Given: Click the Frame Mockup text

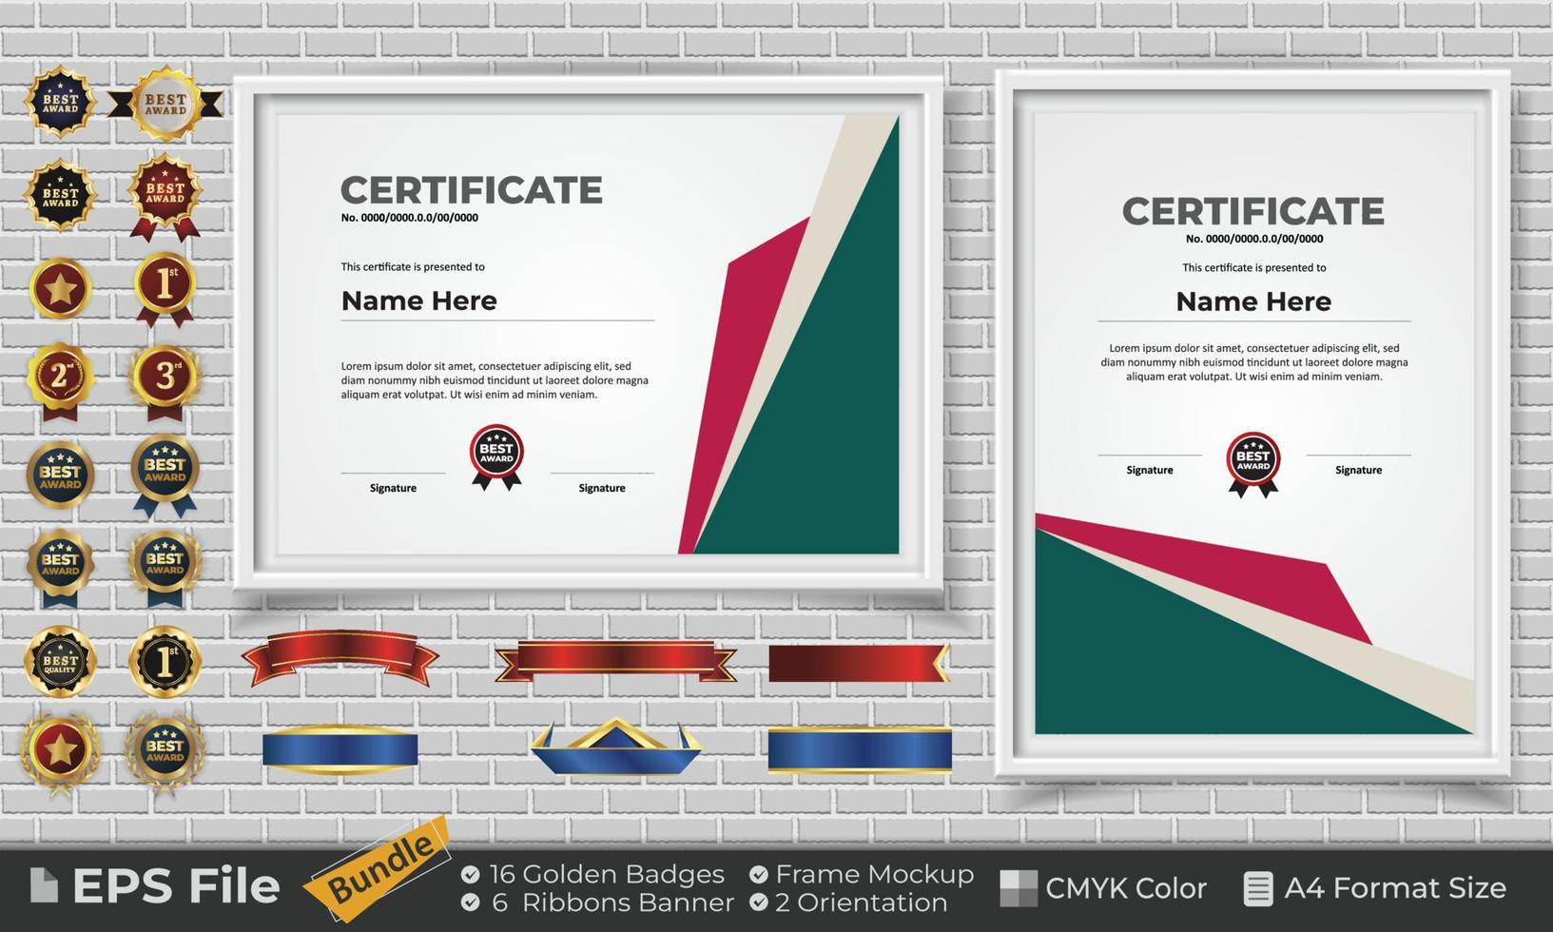Looking at the screenshot, I should (875, 874).
